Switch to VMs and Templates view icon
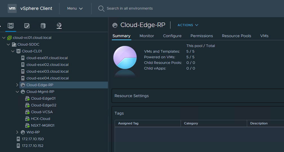284x152 pixels. [x=27, y=26]
